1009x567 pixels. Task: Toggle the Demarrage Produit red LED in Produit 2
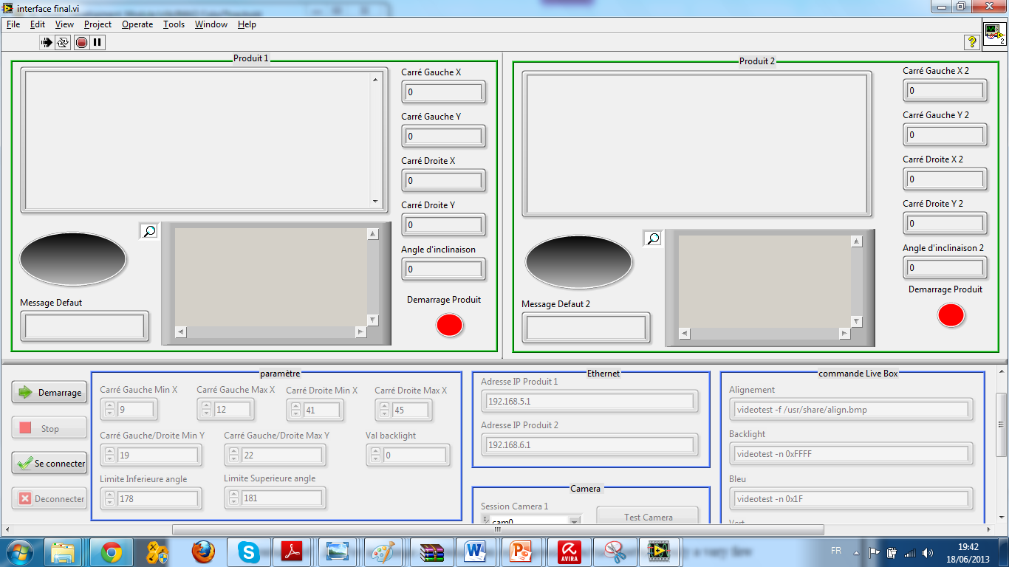(x=951, y=315)
